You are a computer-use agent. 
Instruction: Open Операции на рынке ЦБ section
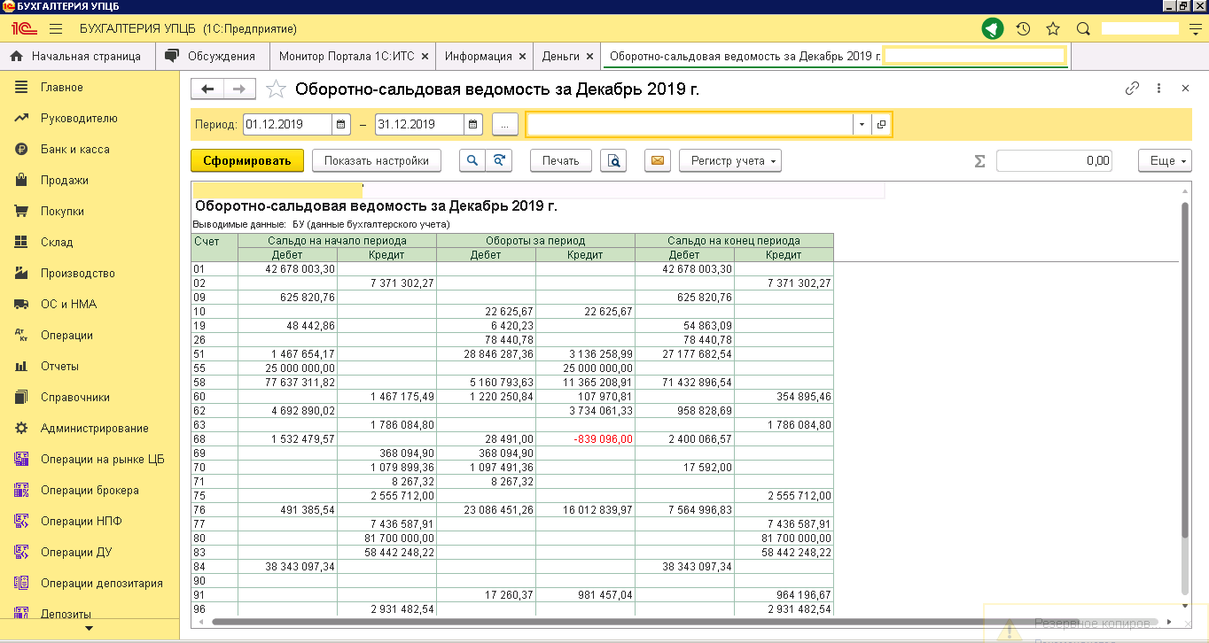pos(89,459)
